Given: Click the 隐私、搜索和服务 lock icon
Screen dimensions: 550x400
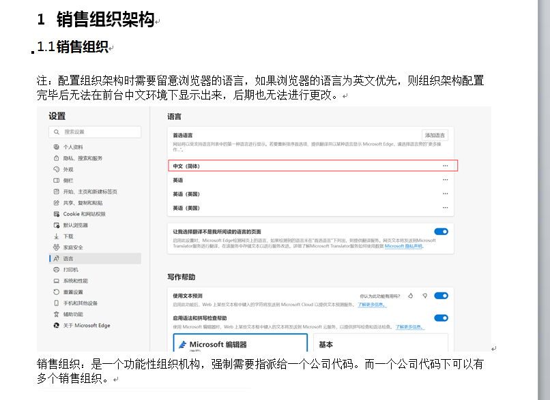Looking at the screenshot, I should pyautogui.click(x=57, y=158).
